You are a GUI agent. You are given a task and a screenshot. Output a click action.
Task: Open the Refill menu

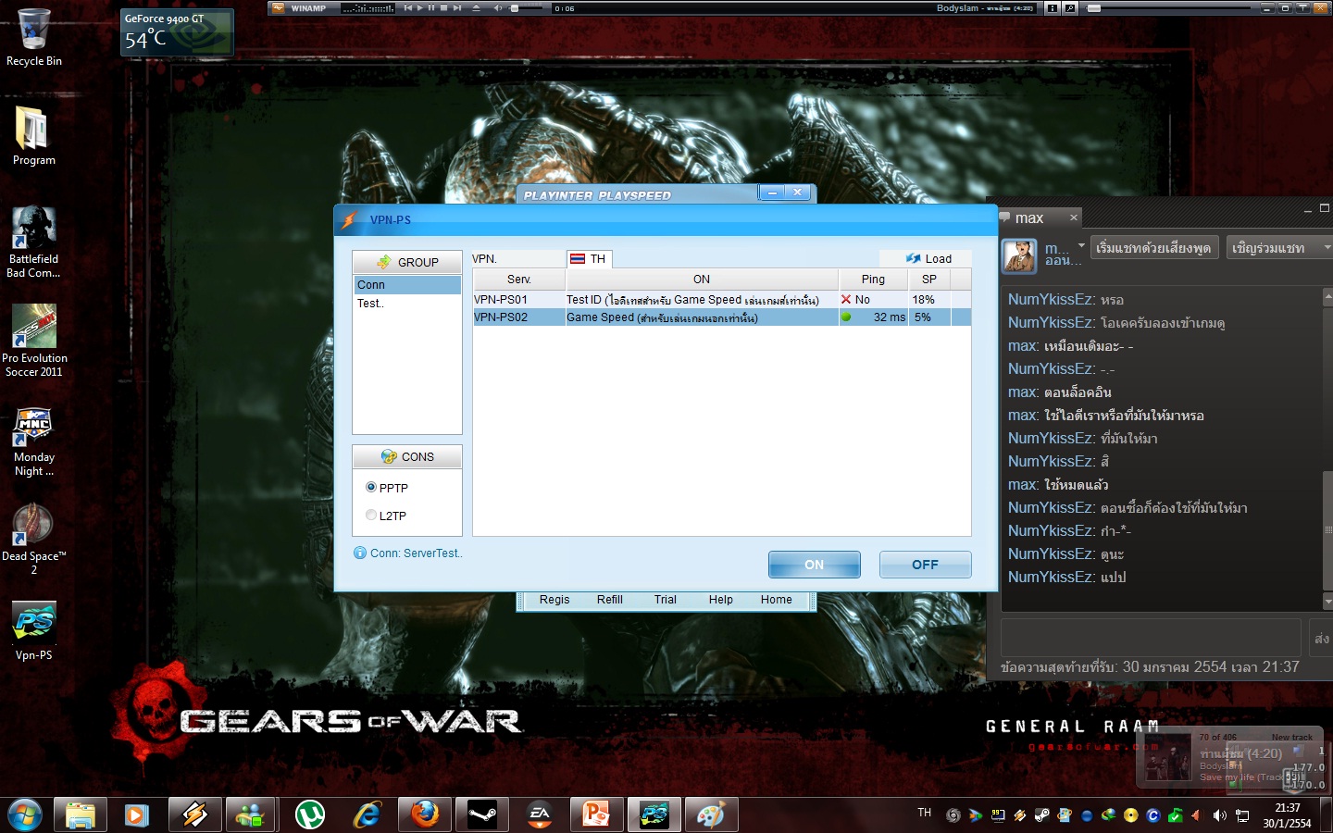(610, 600)
